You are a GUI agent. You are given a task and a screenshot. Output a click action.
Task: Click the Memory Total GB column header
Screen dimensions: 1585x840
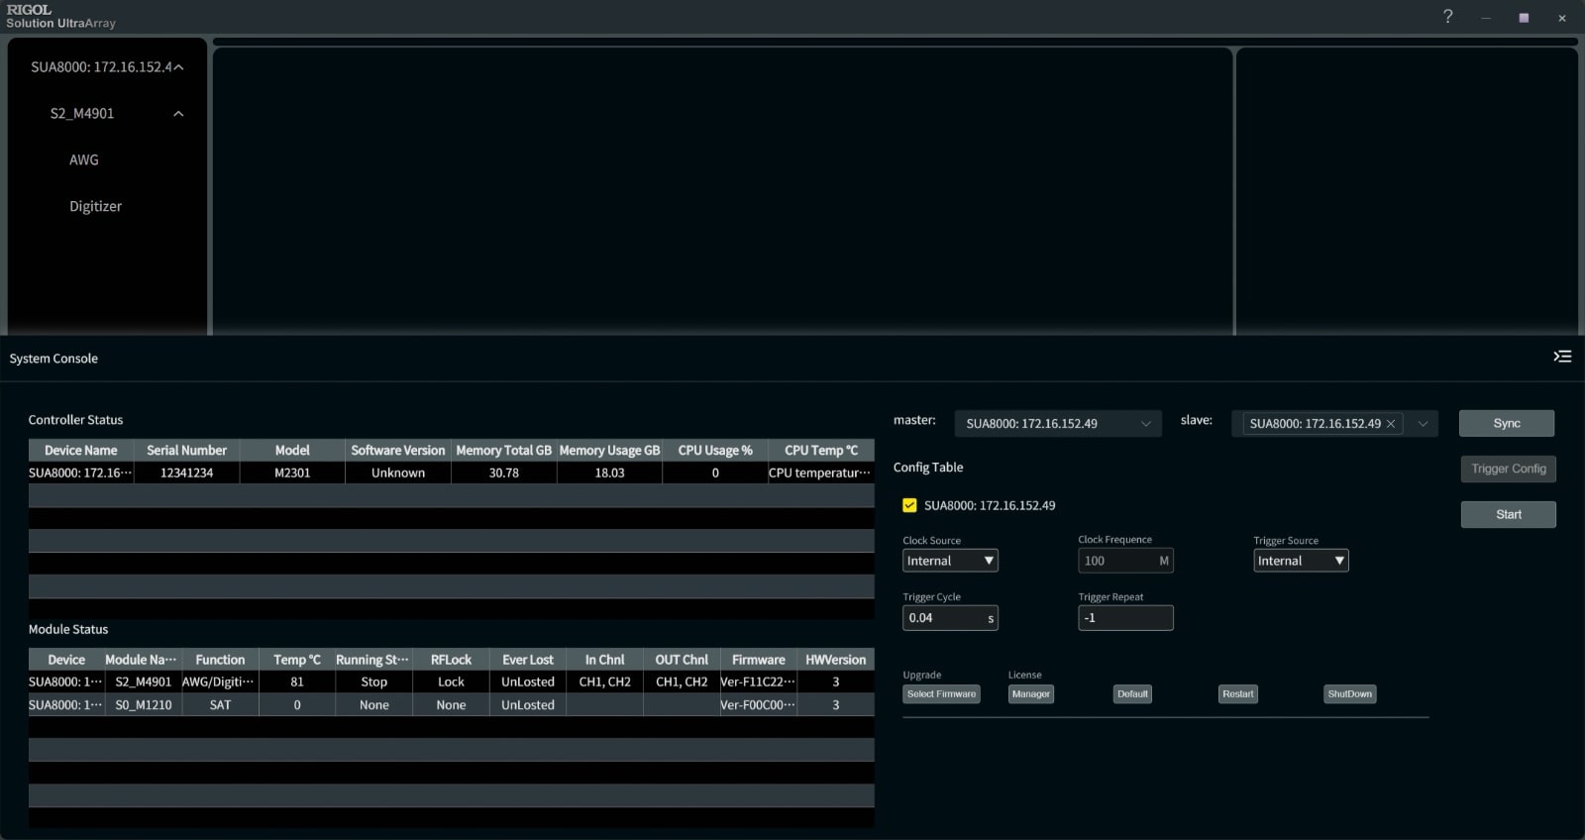click(503, 451)
